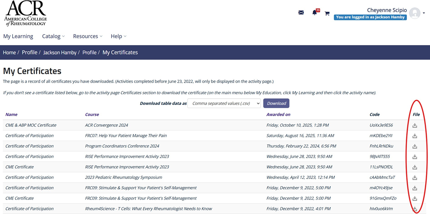Select 'Saturday, August 16, 2025, 11:36 AM' date cell
This screenshot has width=430, height=214.
(300, 136)
